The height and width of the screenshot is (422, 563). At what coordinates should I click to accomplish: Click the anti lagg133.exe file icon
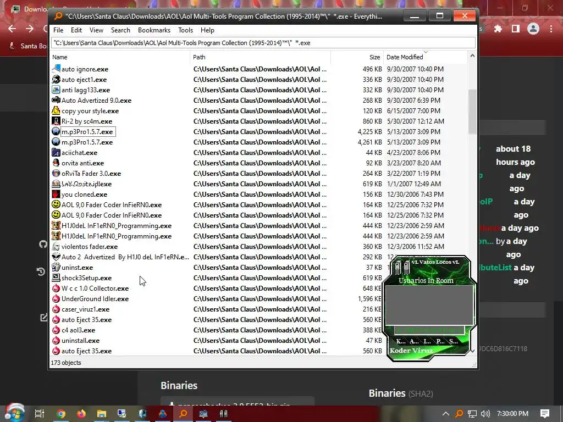[56, 90]
